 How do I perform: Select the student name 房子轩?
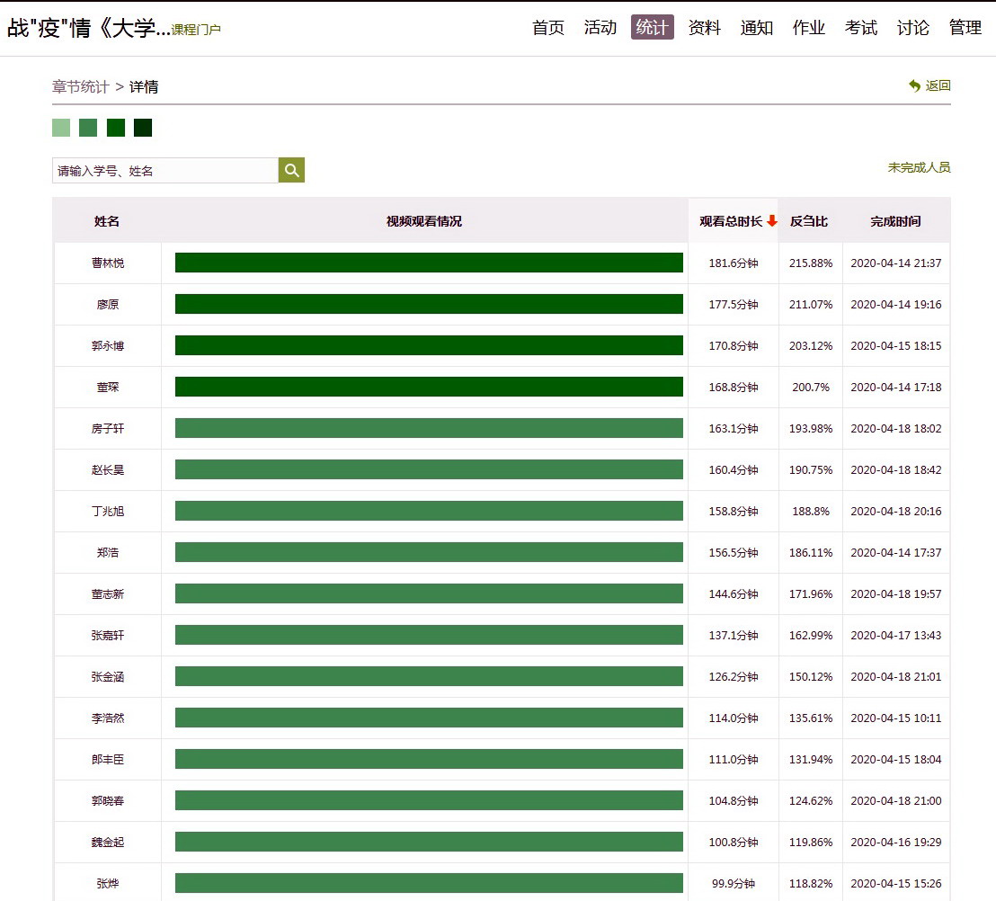click(x=108, y=429)
